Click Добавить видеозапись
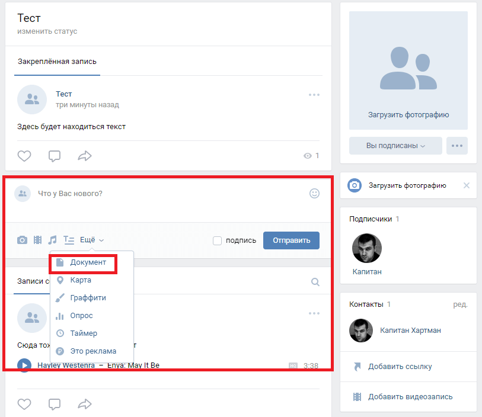Viewport: 482px width, 417px height. [410, 397]
